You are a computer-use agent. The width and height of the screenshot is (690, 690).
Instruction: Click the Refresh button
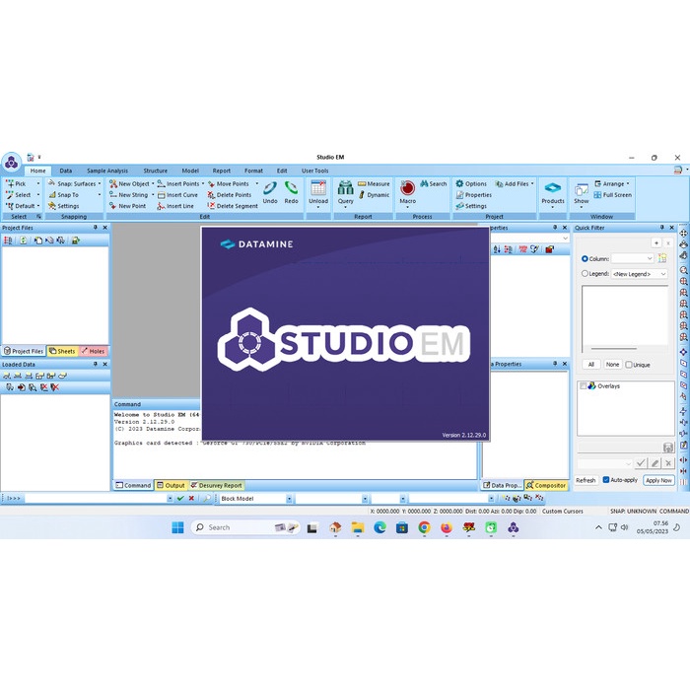[x=586, y=480]
